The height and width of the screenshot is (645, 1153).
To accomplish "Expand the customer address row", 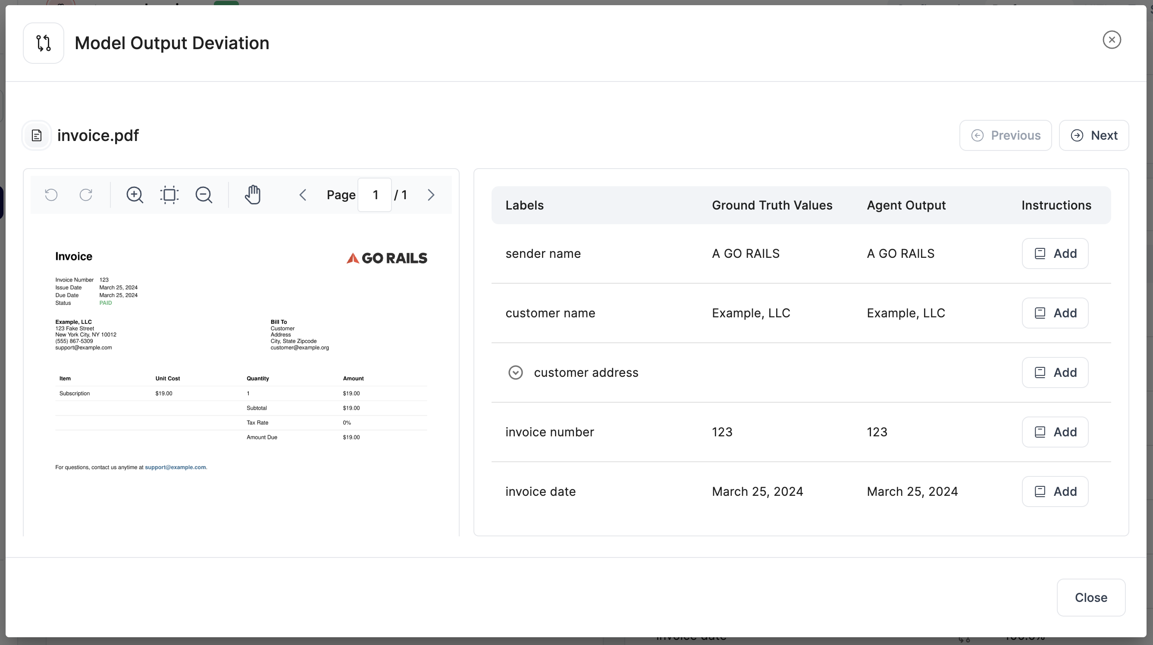I will coord(516,373).
